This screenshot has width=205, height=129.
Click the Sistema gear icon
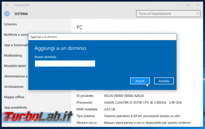click(7, 14)
